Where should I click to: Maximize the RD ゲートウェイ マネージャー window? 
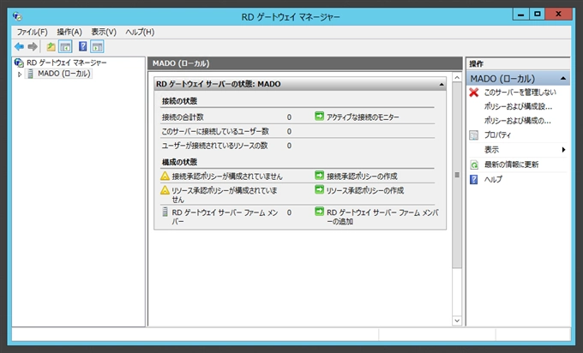[537, 14]
